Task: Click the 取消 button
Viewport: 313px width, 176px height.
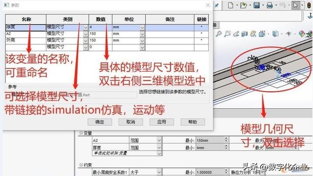Action: (x=131, y=122)
